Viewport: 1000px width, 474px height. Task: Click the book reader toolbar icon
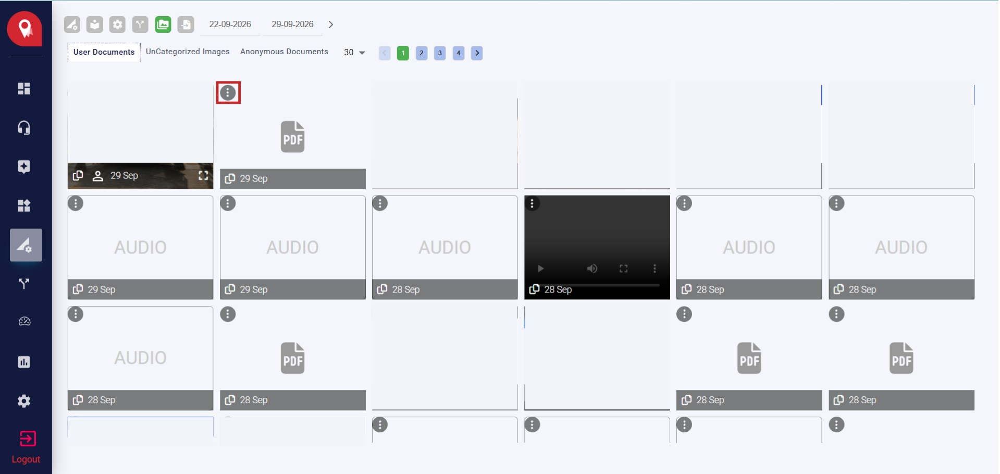click(x=94, y=25)
